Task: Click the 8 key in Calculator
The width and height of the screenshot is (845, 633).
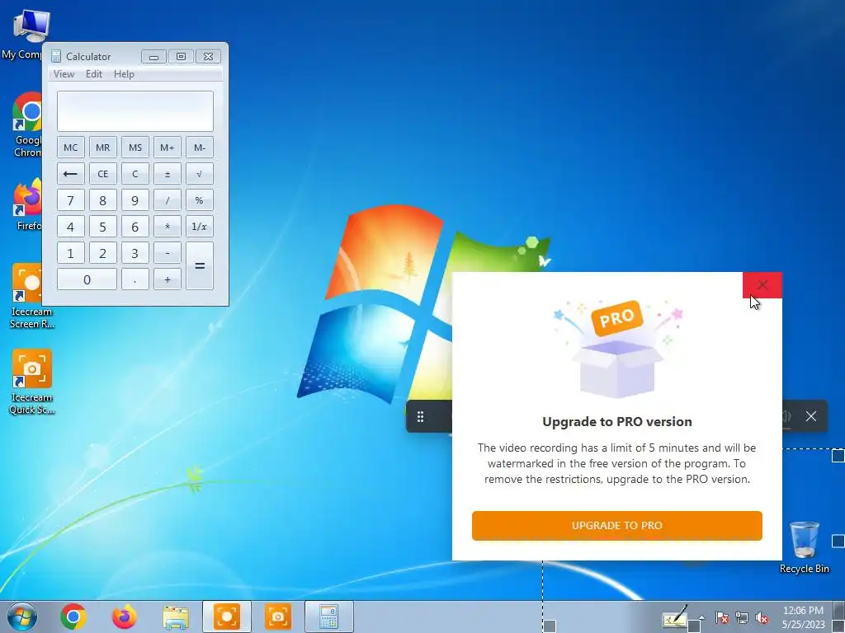Action: tap(103, 200)
